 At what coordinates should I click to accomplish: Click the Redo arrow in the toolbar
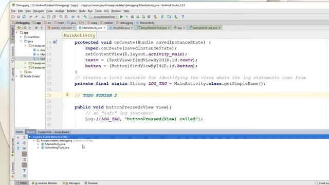pos(36,17)
